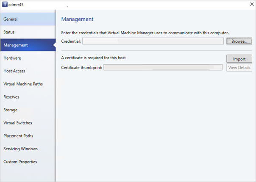This screenshot has width=256, height=182.
Task: Click the cdmrr45 window title text
Action: 16,5
